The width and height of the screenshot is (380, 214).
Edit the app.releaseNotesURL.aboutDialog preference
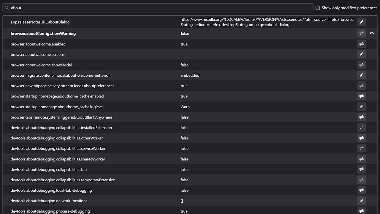(x=361, y=22)
